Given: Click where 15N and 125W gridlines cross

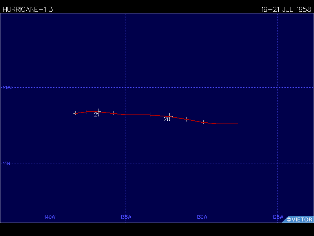Looking at the screenshot, I should 277,164.
